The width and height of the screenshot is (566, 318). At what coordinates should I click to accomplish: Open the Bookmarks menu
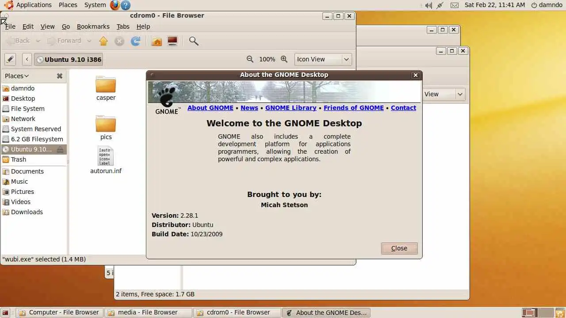(x=93, y=26)
